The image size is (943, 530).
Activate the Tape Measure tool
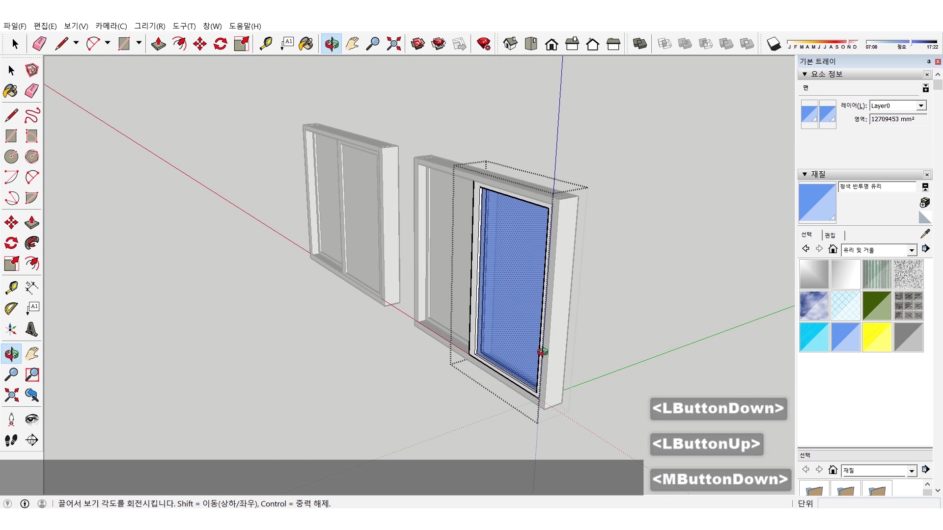[x=11, y=287]
